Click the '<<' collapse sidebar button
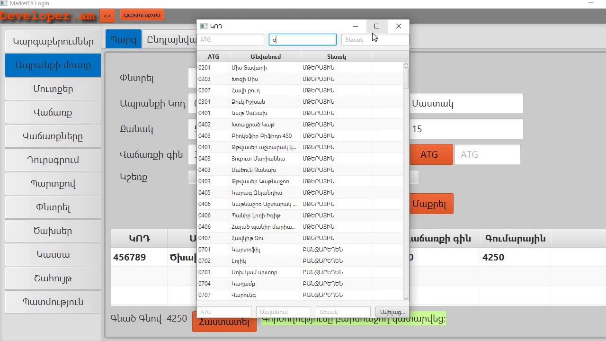 107,16
